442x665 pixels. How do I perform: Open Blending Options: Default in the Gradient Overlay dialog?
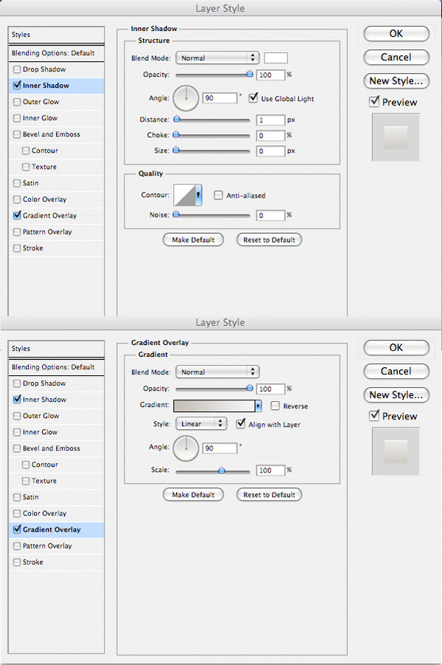[57, 367]
